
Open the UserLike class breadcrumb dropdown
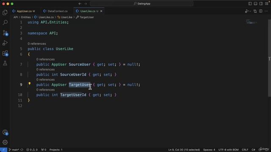coord(65,17)
